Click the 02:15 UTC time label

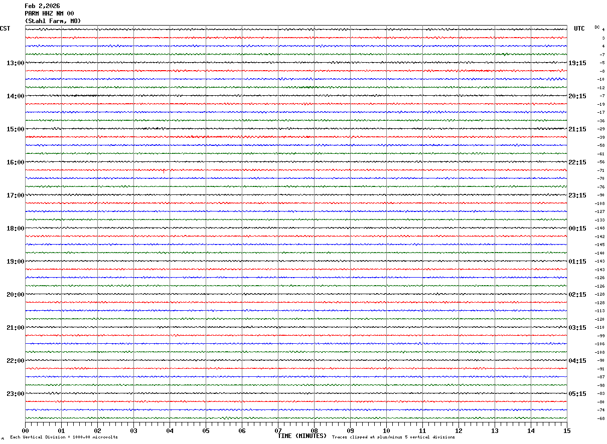577,295
